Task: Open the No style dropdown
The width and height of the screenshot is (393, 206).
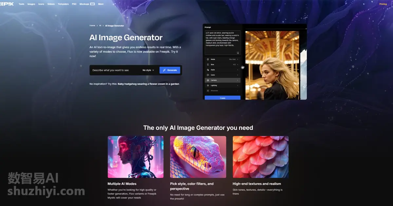Action: coord(148,70)
